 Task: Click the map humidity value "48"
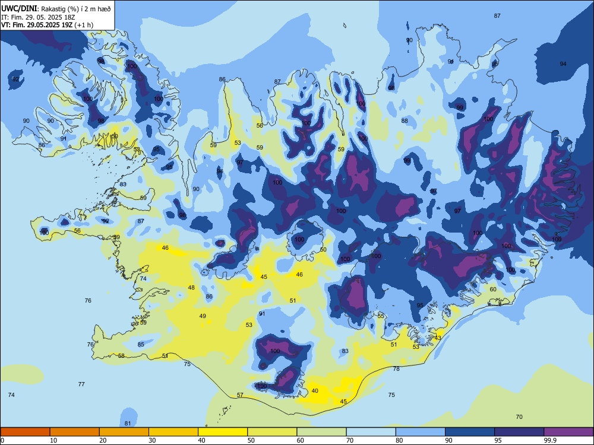point(191,288)
